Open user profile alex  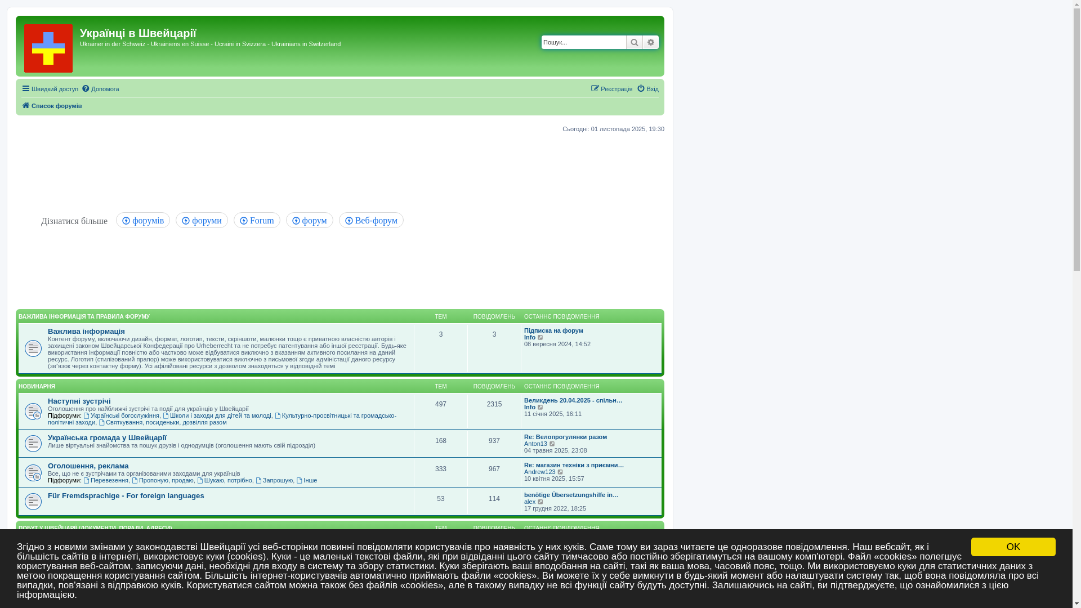click(x=530, y=502)
